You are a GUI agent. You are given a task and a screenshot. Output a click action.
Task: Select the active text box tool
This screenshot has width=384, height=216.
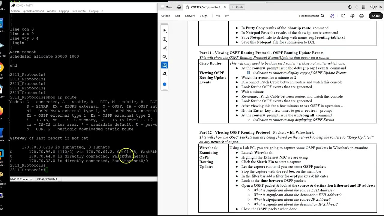click(x=165, y=65)
